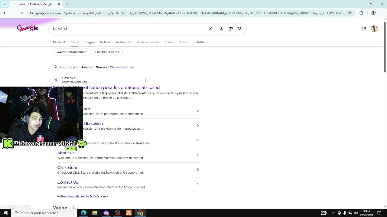Expand the About Us row chevron
The height and width of the screenshot is (217, 387).
[198, 155]
